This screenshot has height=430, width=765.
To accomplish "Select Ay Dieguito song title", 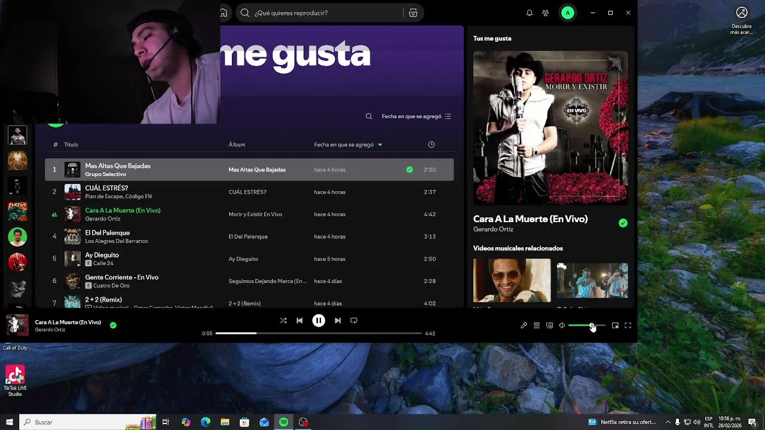I will pos(102,255).
